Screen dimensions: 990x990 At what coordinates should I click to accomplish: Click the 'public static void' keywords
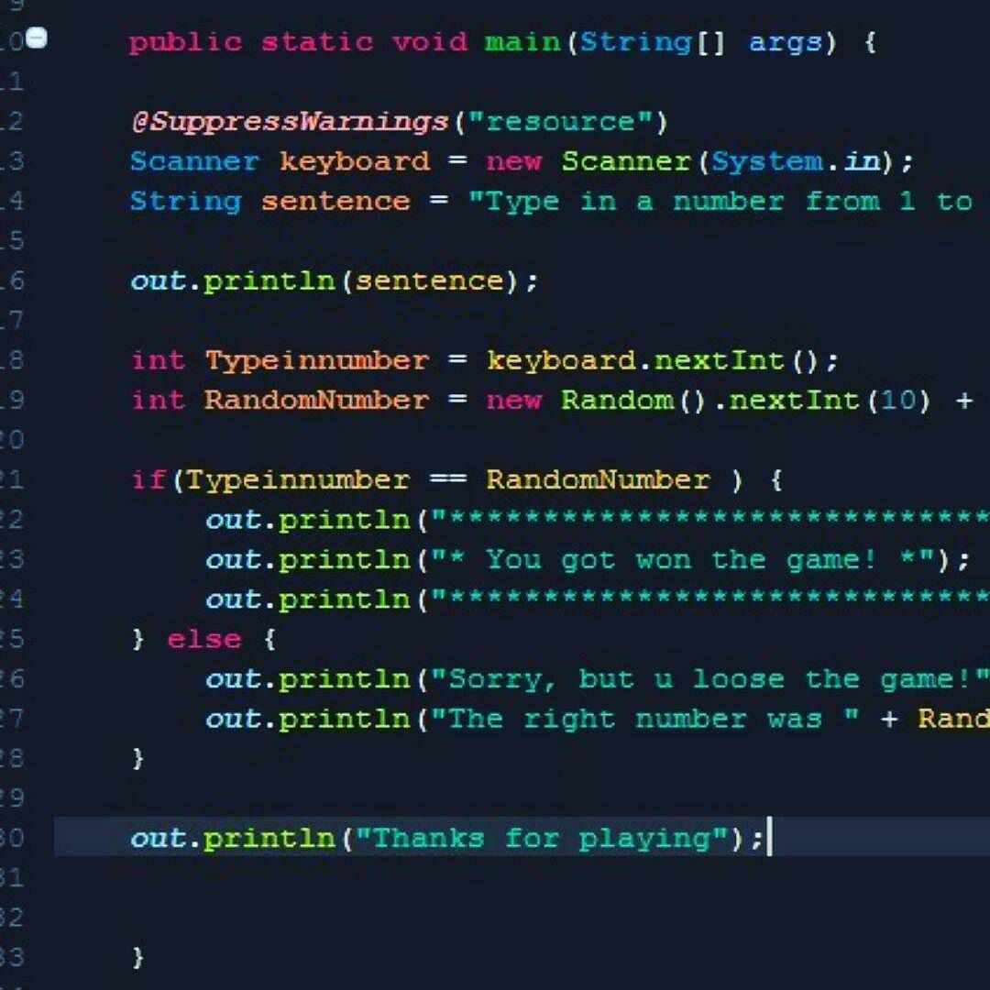point(298,42)
